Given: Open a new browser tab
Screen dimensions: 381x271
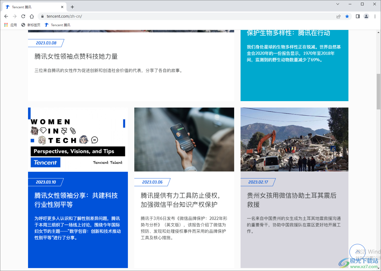Looking at the screenshot, I should 72,7.
